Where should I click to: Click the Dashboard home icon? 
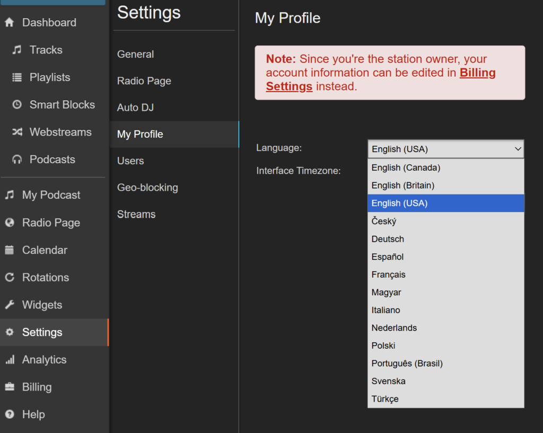[x=10, y=22]
